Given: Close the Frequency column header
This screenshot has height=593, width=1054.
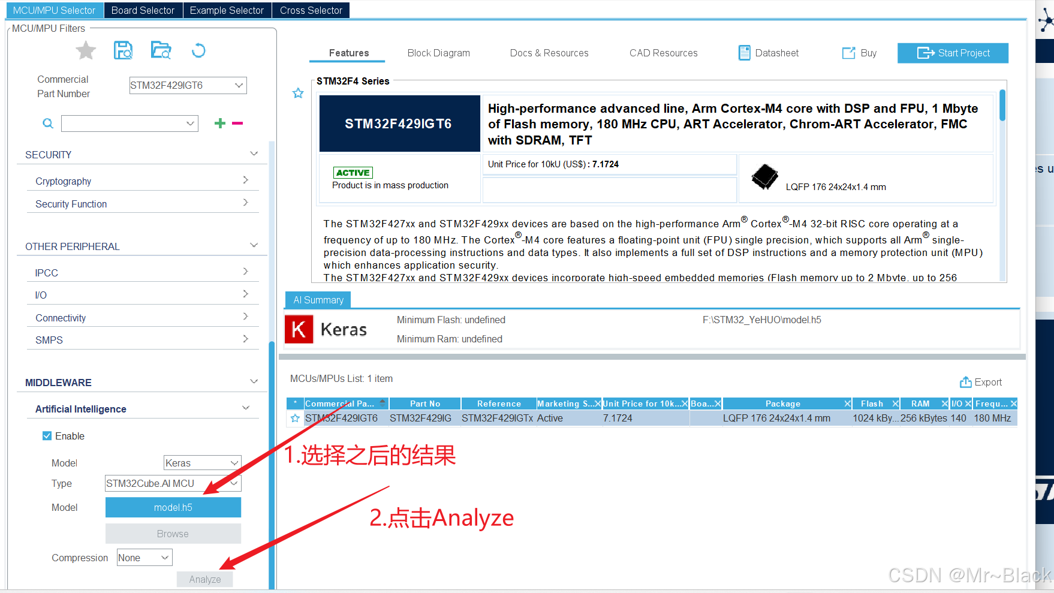Looking at the screenshot, I should (1013, 404).
